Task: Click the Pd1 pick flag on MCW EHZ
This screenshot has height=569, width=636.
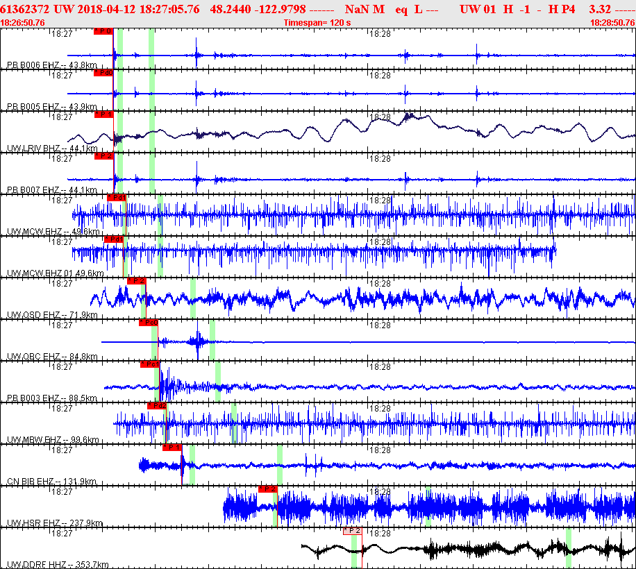Action: [117, 198]
